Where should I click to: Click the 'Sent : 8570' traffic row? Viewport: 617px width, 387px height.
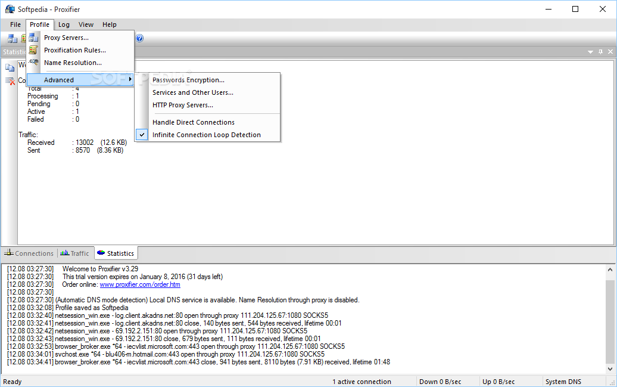[x=75, y=150]
